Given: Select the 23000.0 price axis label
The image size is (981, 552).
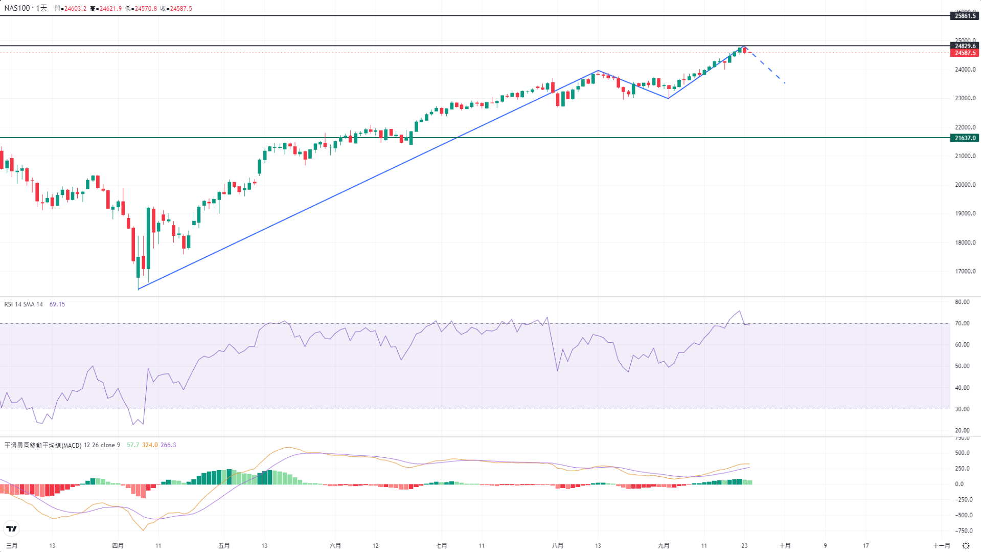Looking at the screenshot, I should (965, 98).
